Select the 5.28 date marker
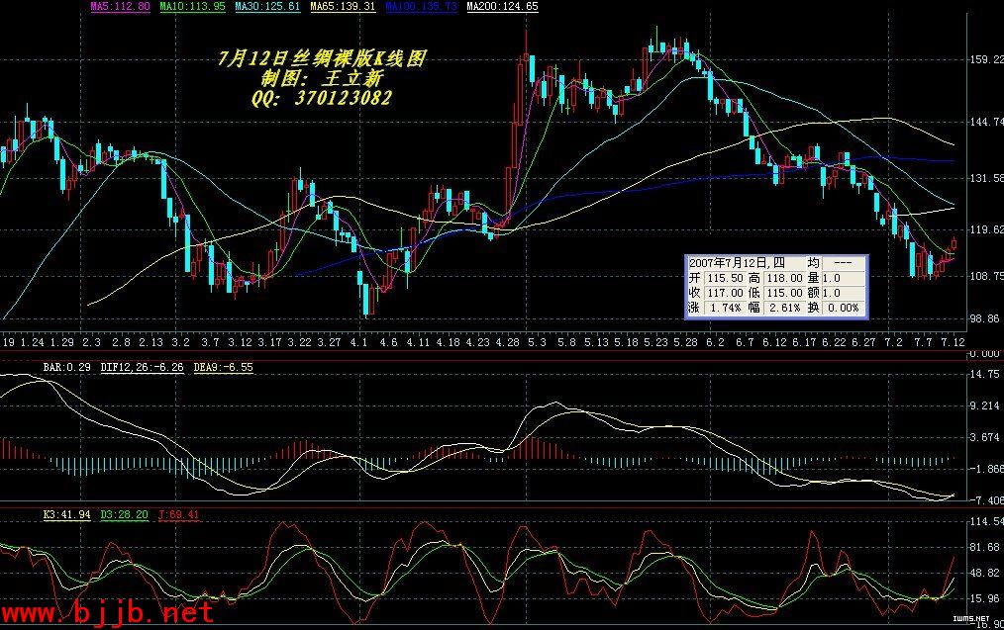 [685, 342]
